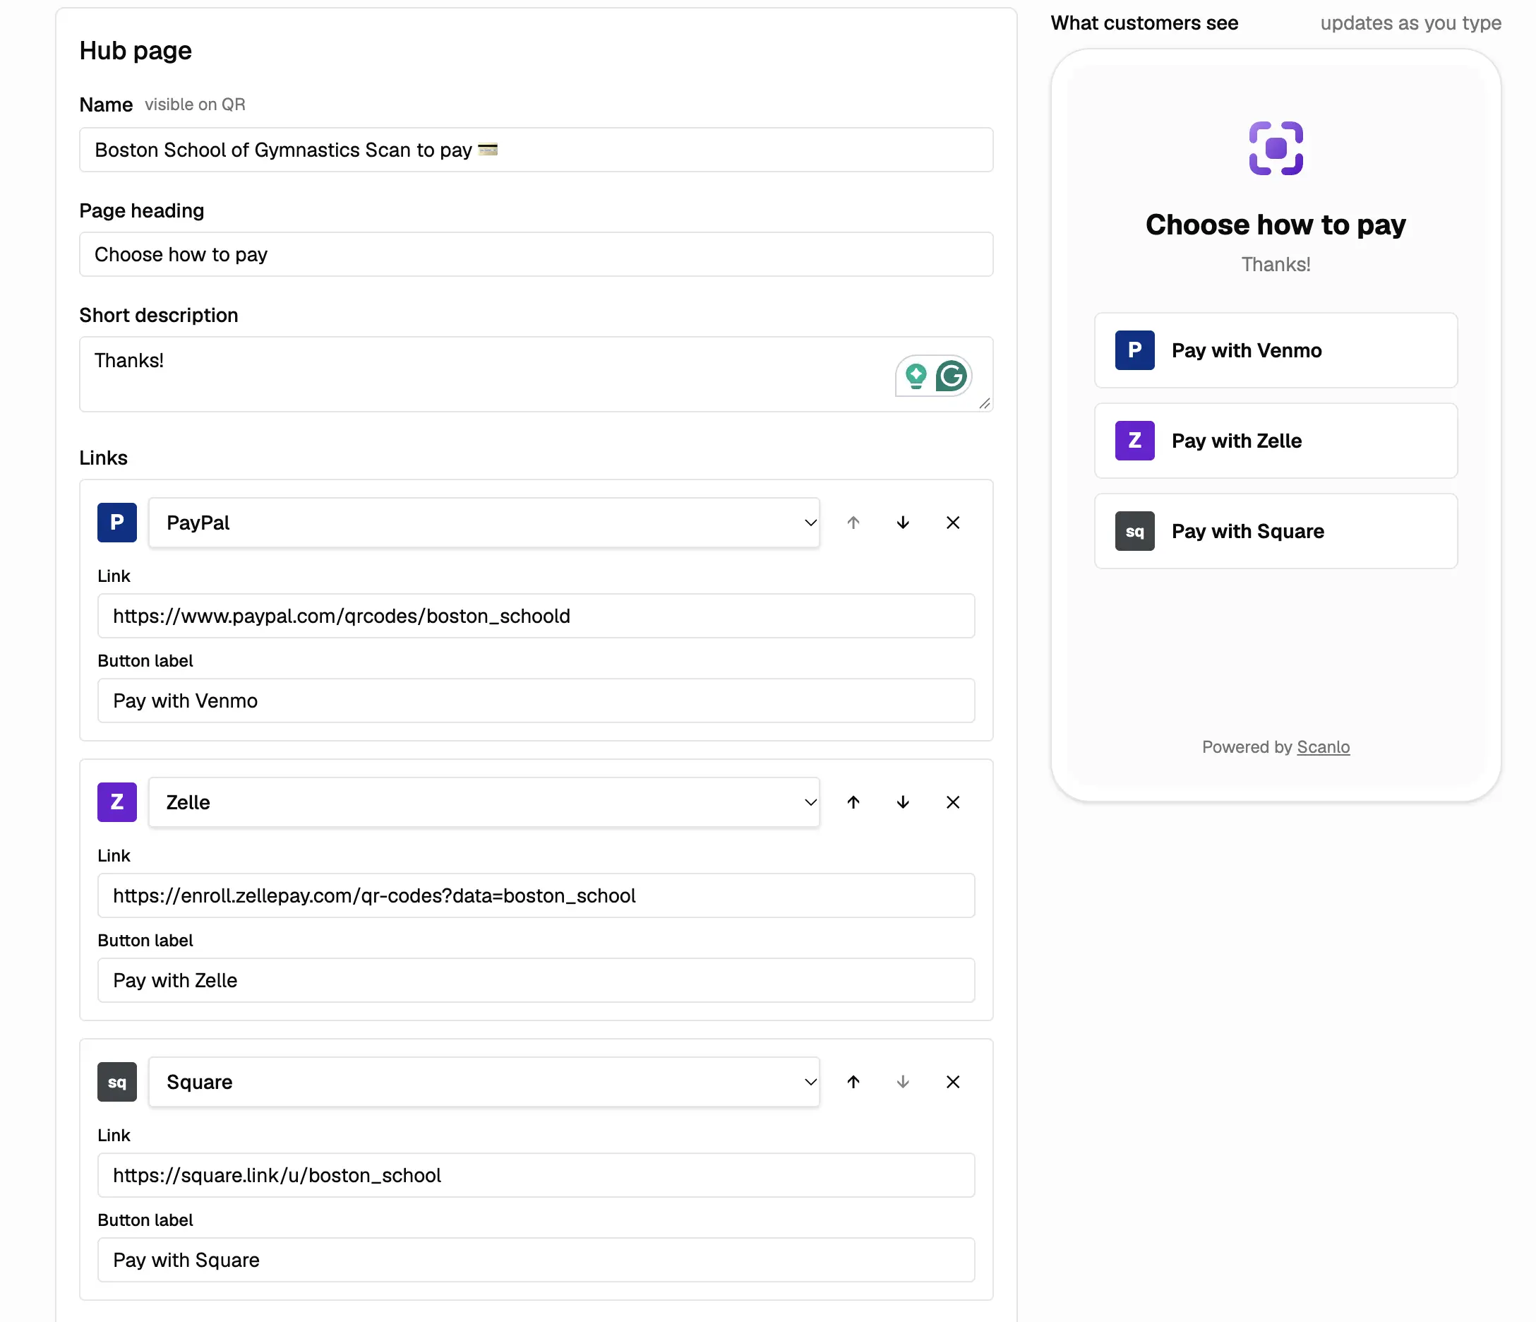The image size is (1536, 1322).
Task: Open the PayPal provider dropdown
Action: tap(484, 523)
